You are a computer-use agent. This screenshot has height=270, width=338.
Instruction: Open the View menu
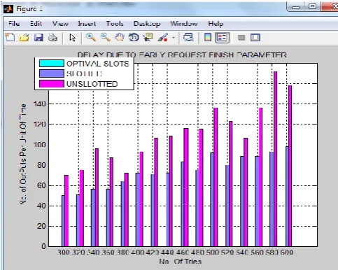coord(60,24)
